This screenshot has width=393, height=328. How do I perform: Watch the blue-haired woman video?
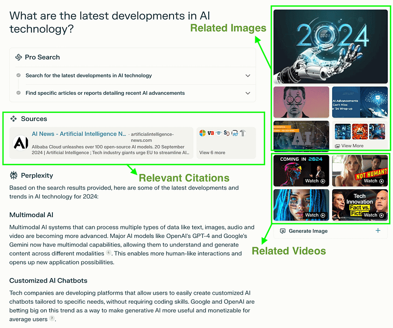[x=301, y=205]
